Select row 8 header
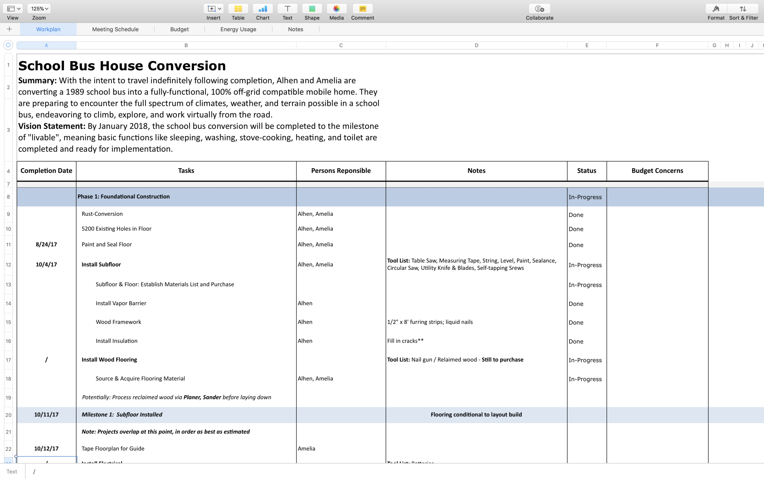 [x=8, y=197]
